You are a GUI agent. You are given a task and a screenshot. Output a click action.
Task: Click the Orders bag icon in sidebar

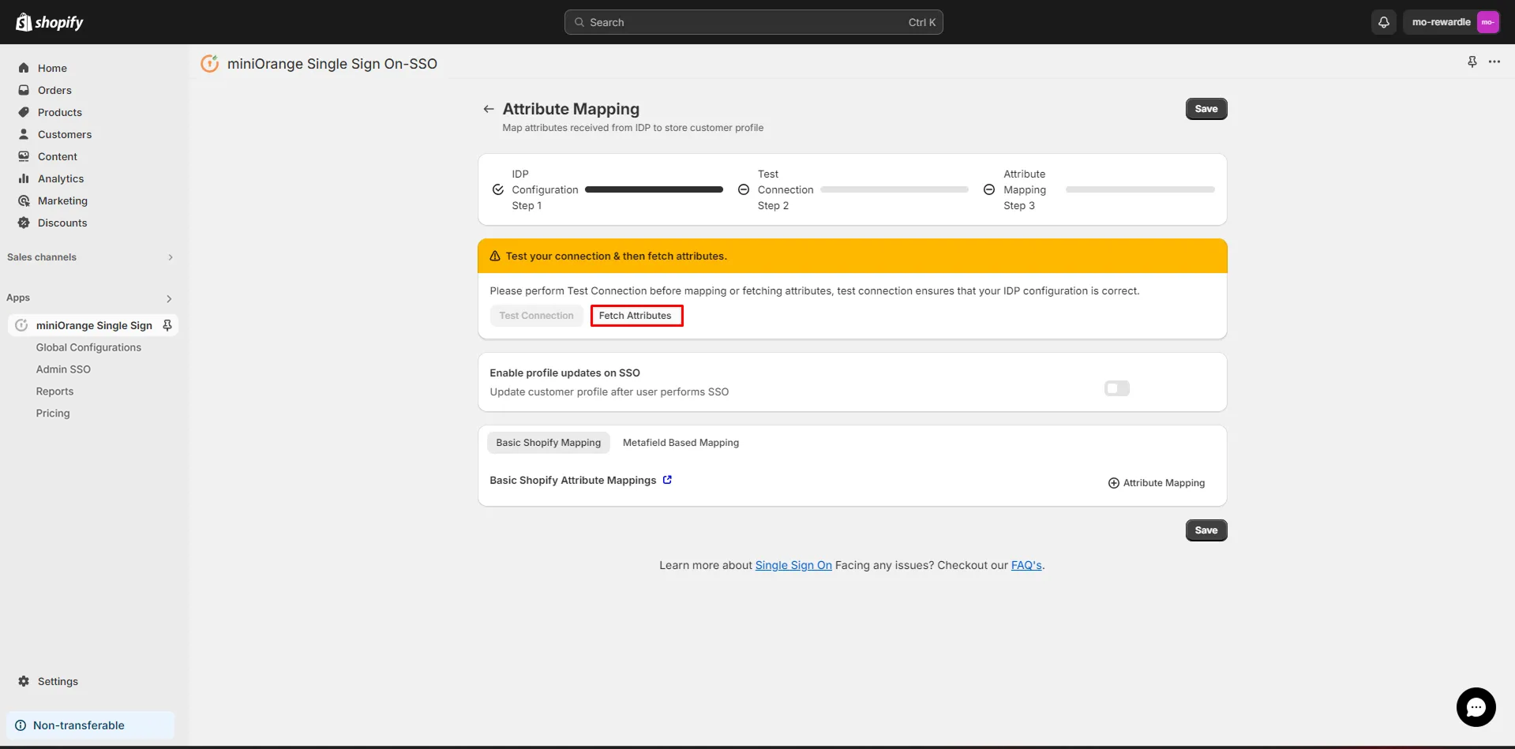pyautogui.click(x=24, y=90)
